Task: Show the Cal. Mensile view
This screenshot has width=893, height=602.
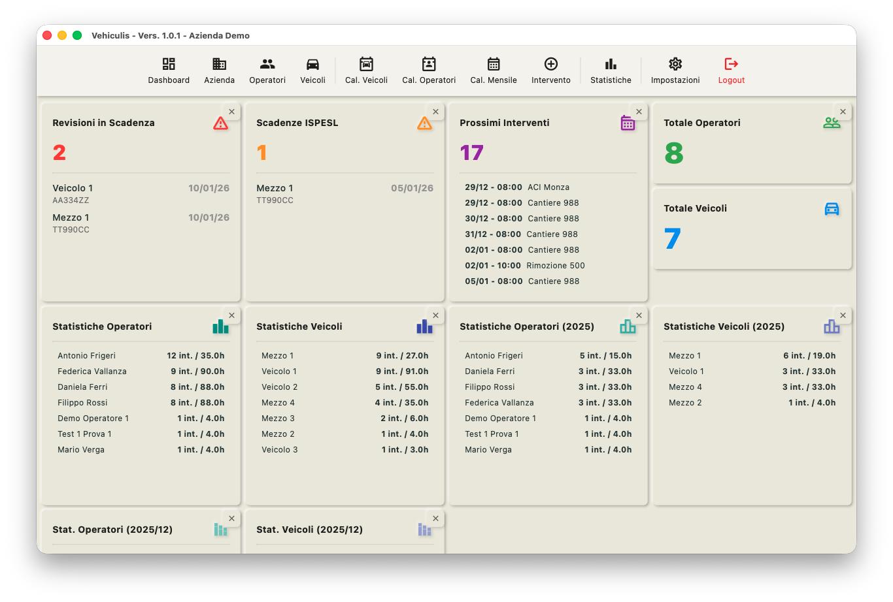Action: (494, 71)
